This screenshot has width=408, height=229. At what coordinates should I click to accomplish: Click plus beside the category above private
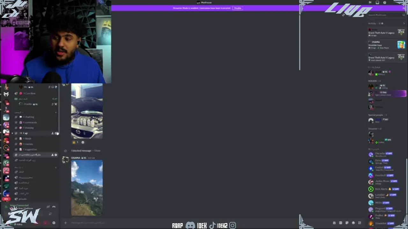(x=56, y=167)
